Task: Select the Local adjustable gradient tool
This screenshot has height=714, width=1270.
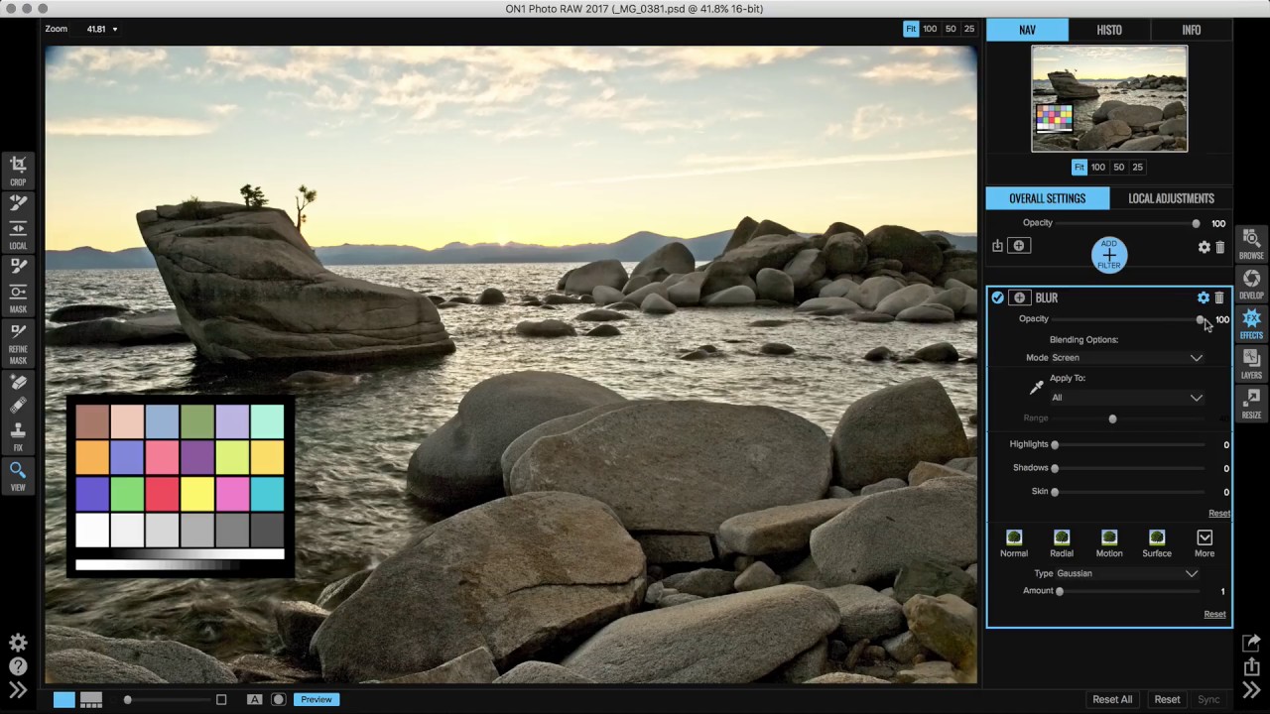Action: (x=18, y=228)
